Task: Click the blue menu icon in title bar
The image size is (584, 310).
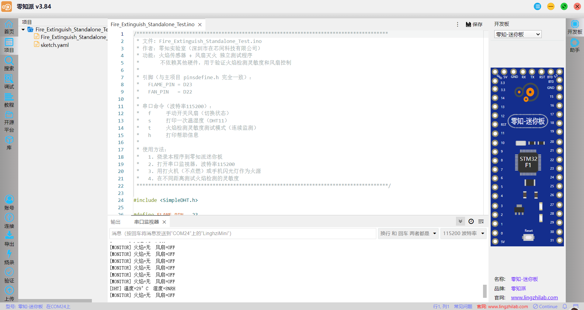Action: (537, 6)
